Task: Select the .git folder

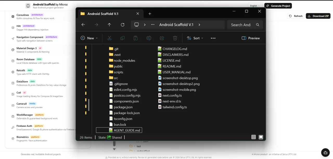Action: tap(114, 49)
